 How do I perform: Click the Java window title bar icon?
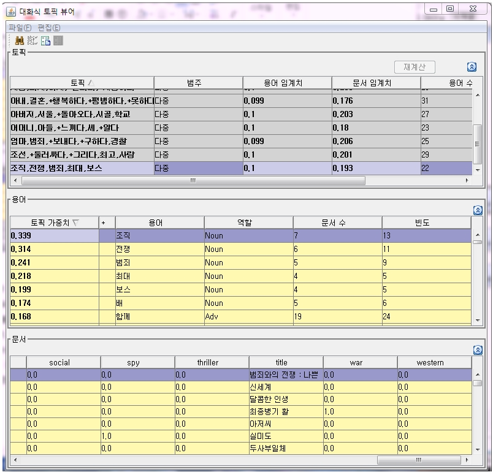pos(11,12)
